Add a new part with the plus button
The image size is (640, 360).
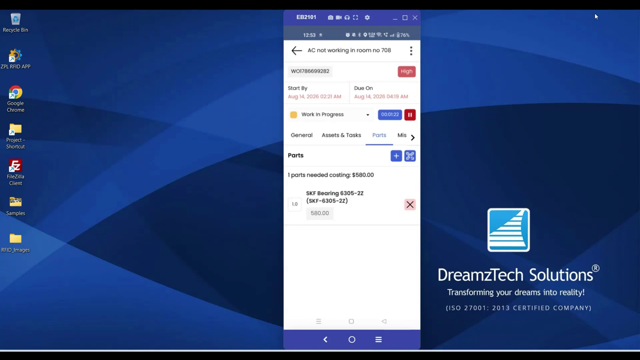tap(396, 156)
